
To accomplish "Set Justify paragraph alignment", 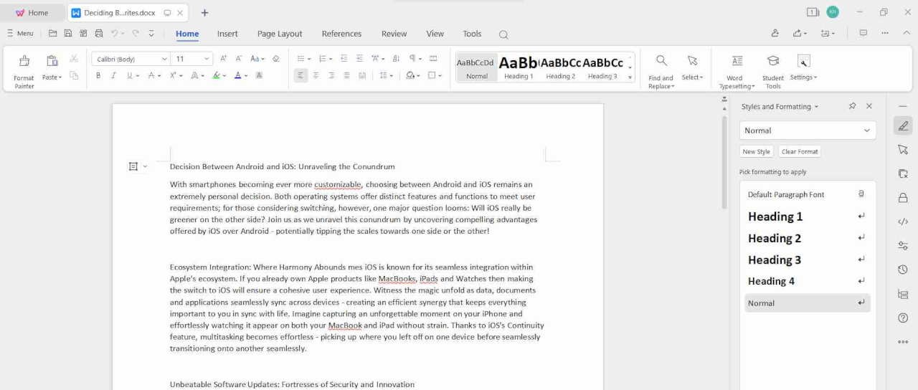I will (x=347, y=75).
